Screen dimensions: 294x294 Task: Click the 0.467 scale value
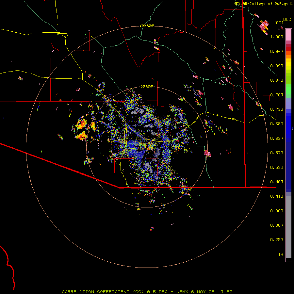point(277,182)
